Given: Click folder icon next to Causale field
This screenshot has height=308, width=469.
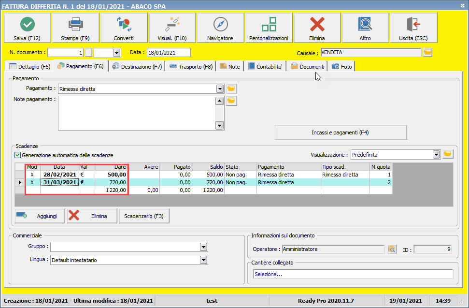Looking at the screenshot, I should coord(427,53).
